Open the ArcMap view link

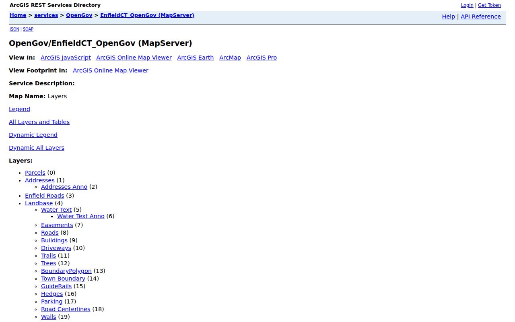click(230, 58)
